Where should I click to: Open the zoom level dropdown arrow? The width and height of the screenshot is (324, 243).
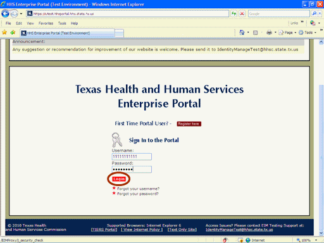[316, 240]
